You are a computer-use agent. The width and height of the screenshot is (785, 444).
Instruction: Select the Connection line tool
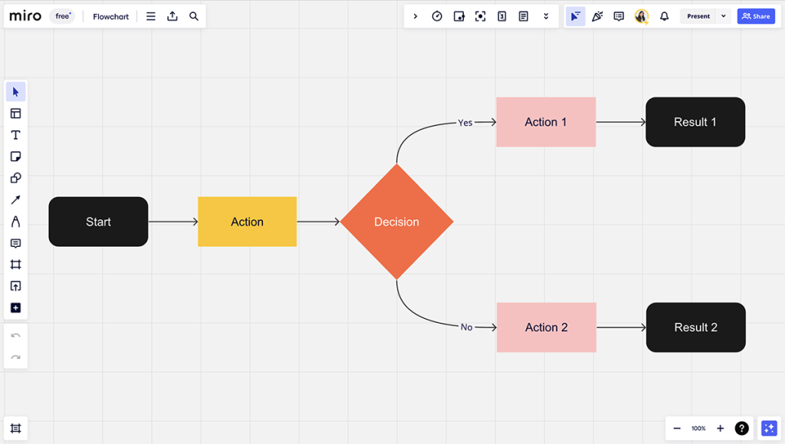[16, 199]
